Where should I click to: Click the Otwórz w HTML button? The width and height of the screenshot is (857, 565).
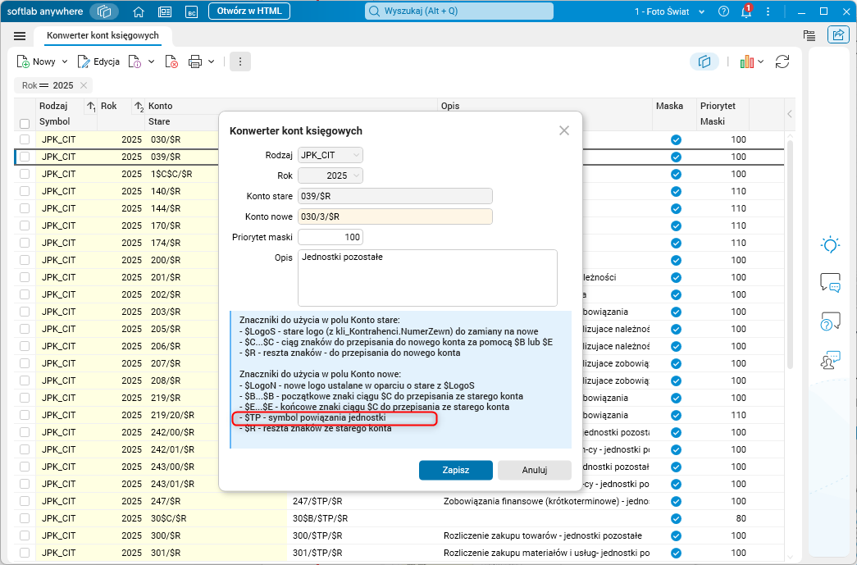pos(249,11)
